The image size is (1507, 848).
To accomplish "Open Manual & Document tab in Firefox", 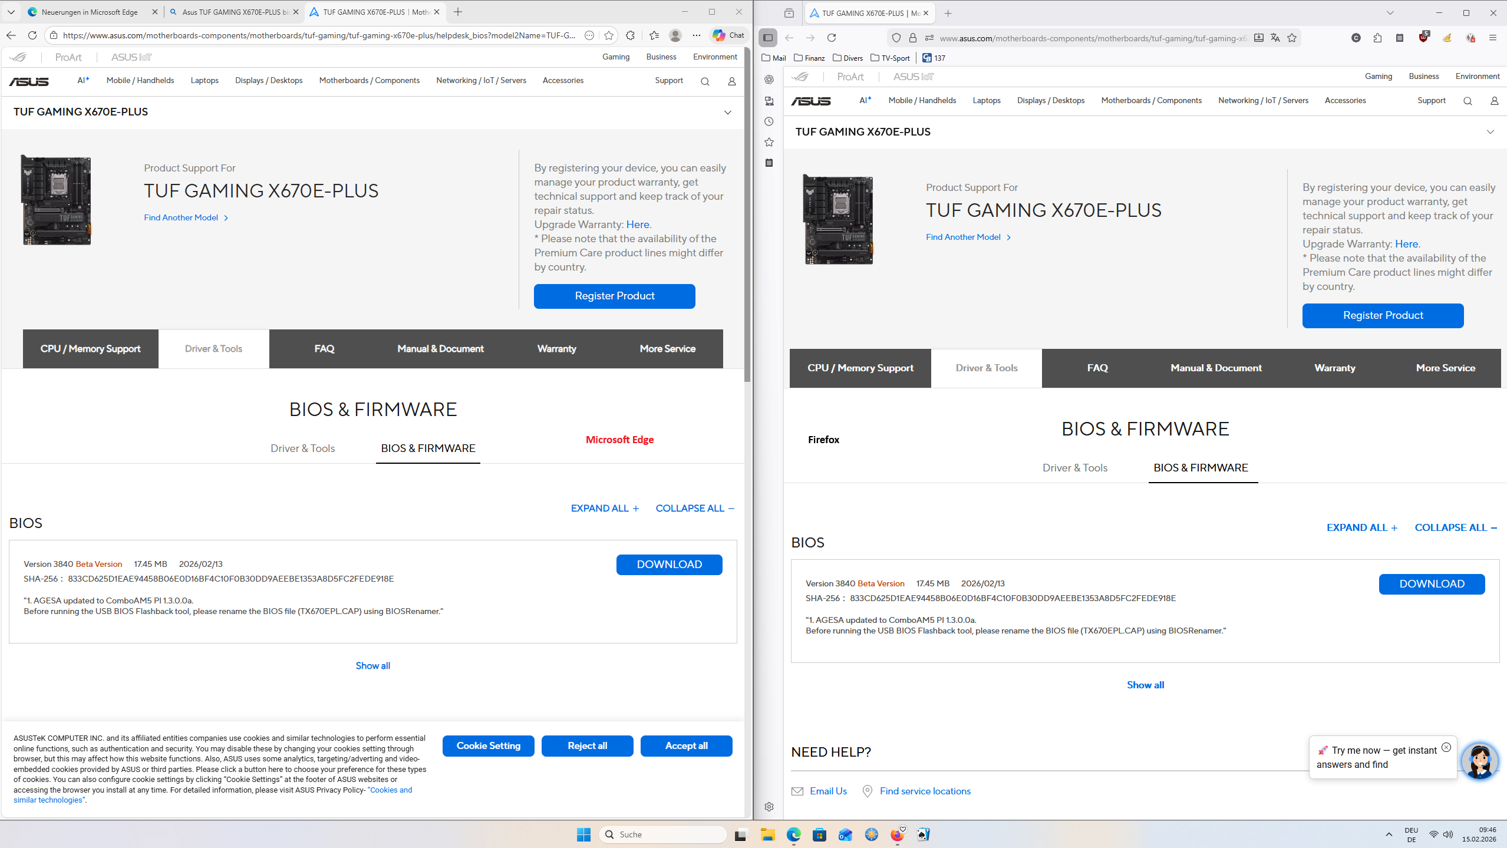I will (1216, 368).
